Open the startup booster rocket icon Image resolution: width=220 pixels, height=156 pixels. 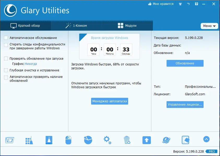click(166, 140)
